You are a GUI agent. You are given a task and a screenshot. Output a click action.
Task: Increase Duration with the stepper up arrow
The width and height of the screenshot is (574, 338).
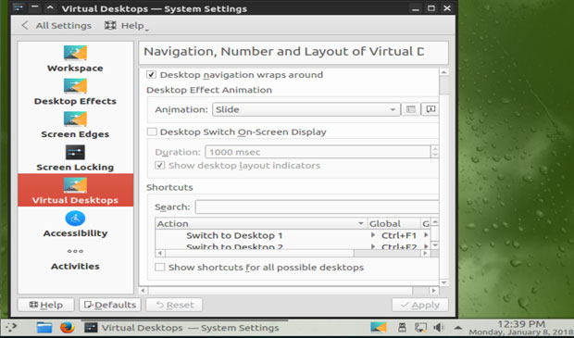pyautogui.click(x=435, y=149)
